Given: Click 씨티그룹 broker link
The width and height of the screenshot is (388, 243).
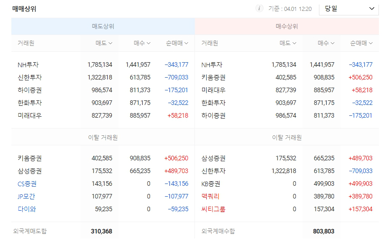Looking at the screenshot, I should pyautogui.click(x=213, y=209).
